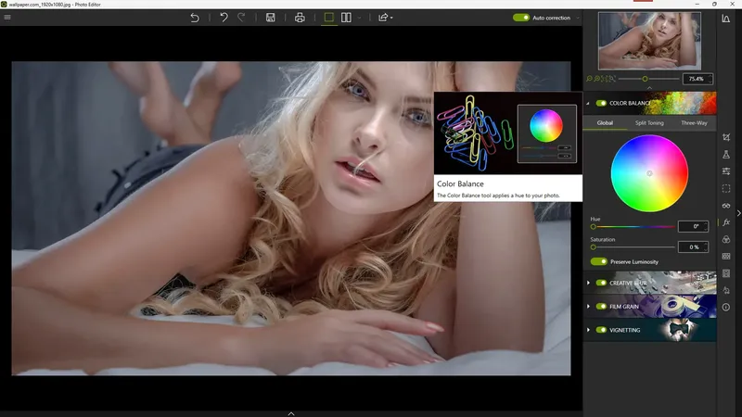Open the info circle icon

[x=726, y=308]
